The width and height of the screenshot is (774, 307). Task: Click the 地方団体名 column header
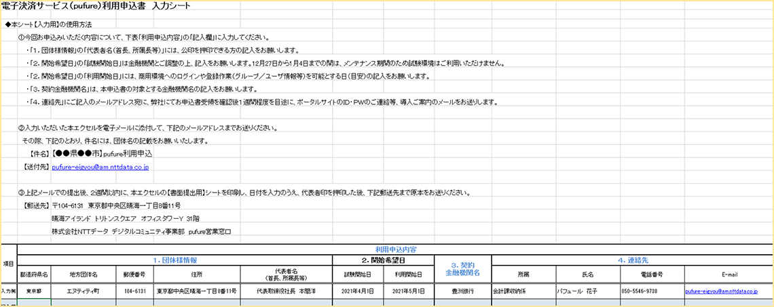pos(84,274)
